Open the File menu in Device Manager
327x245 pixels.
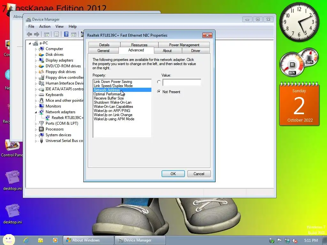point(31,26)
